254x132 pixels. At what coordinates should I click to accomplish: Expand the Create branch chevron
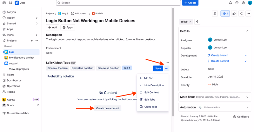245,56
